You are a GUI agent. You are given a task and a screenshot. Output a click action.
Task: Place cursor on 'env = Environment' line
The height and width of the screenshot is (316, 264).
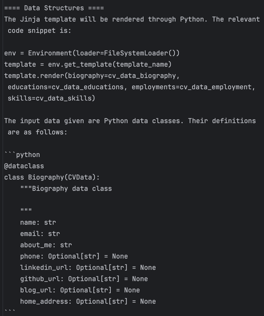[x=92, y=53]
